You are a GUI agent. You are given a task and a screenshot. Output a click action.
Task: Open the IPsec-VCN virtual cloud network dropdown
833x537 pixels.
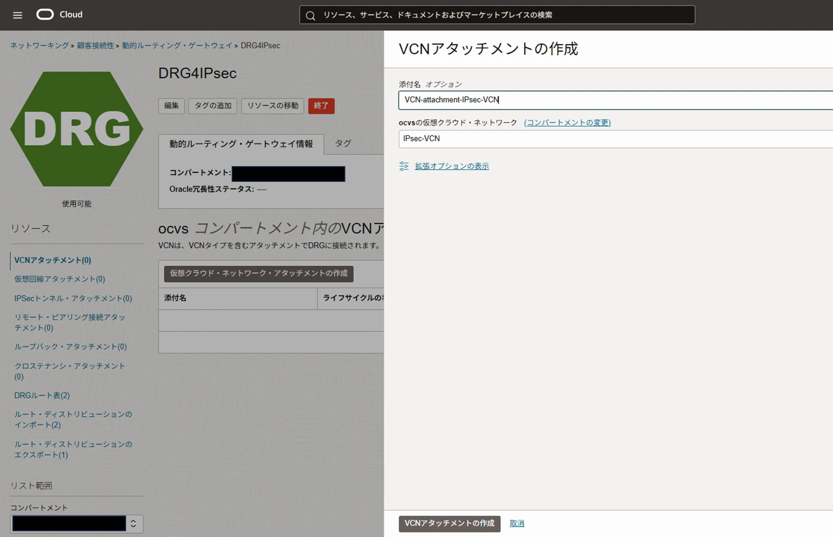(616, 138)
